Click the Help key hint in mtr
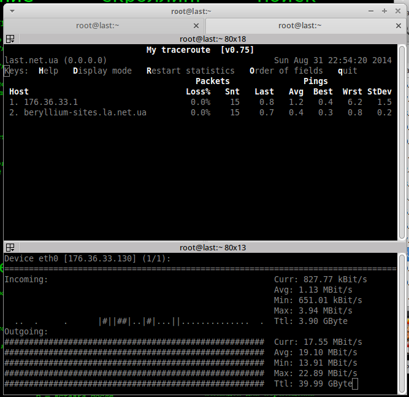Viewport: 409px width, 397px height. tap(48, 71)
